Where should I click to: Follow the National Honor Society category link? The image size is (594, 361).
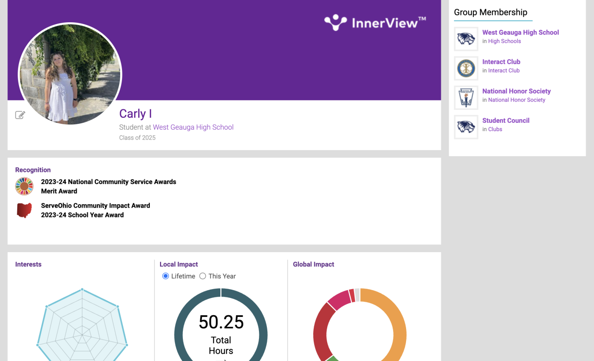pyautogui.click(x=517, y=100)
